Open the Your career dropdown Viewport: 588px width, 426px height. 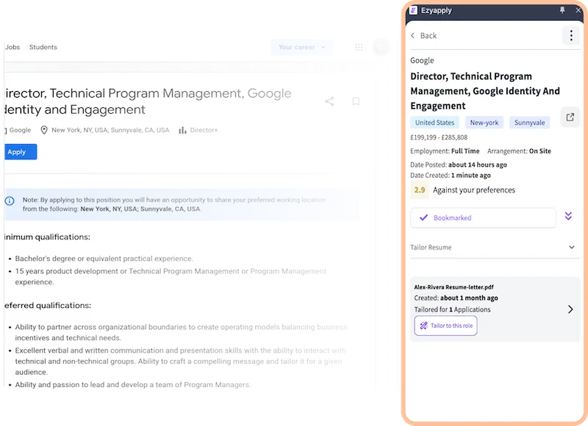tap(301, 47)
